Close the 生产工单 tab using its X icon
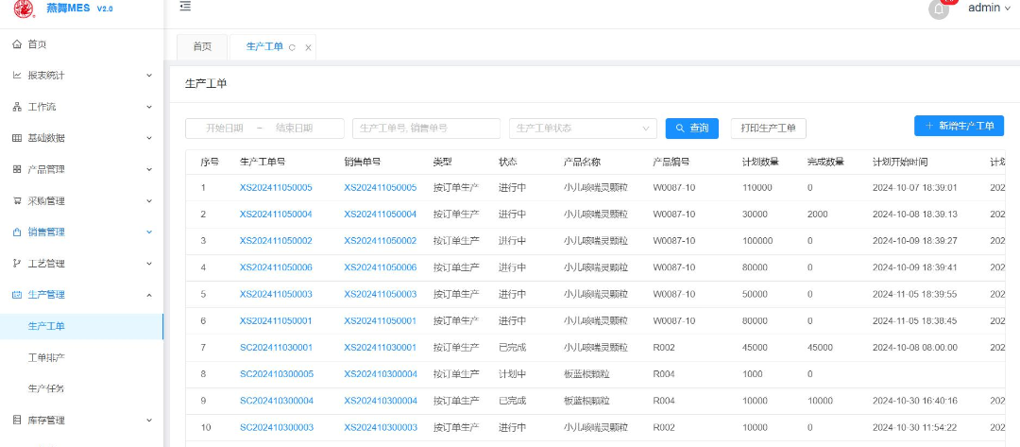 (x=308, y=47)
